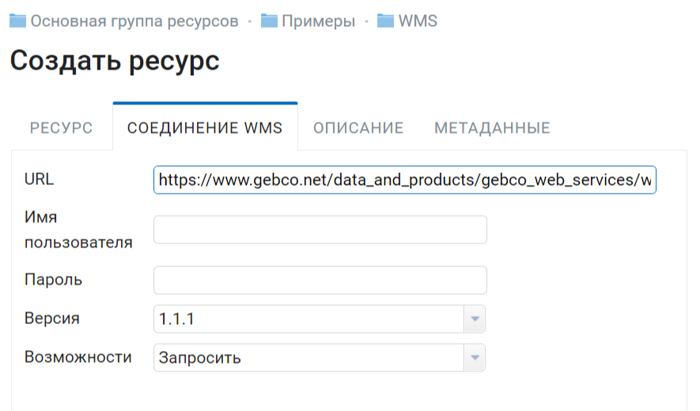Click the folder icon before Основная группа ресурсов
The height and width of the screenshot is (411, 700).
[x=18, y=21]
